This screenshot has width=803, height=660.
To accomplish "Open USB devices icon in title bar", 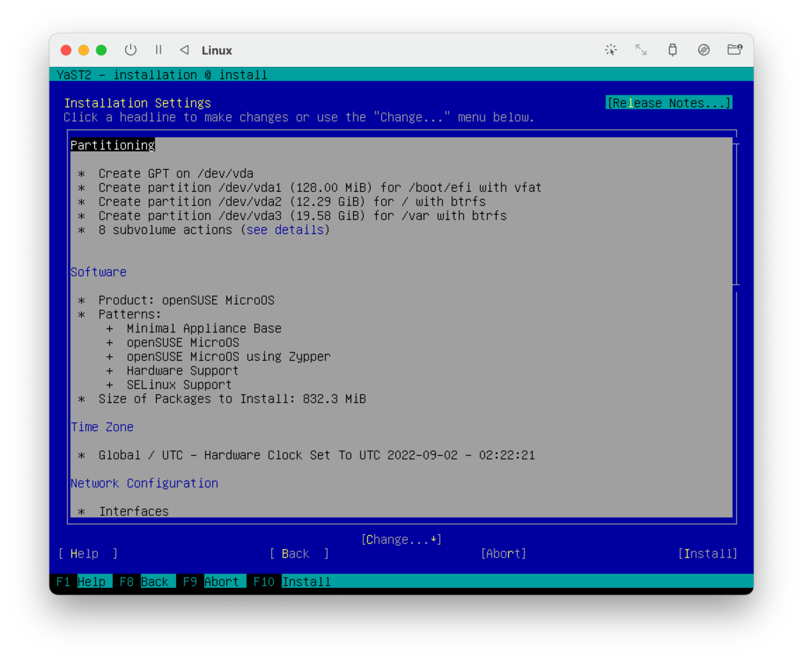I will pyautogui.click(x=673, y=50).
